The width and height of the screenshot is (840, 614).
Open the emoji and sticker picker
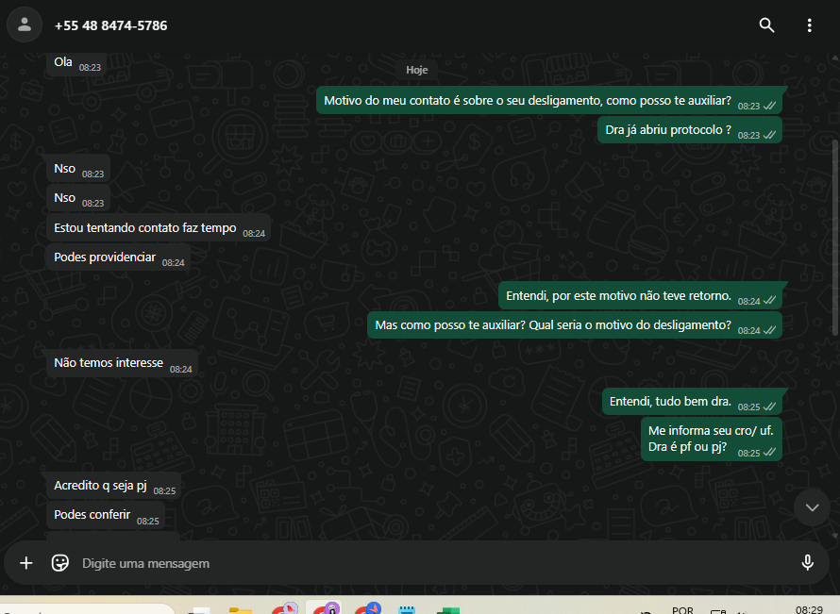point(60,563)
